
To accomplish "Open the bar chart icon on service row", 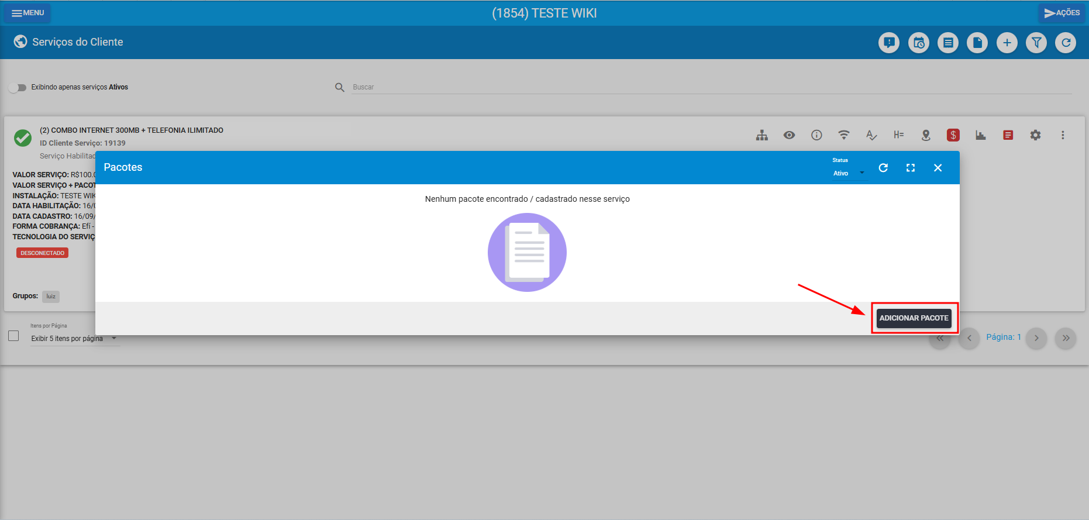I will [x=981, y=135].
